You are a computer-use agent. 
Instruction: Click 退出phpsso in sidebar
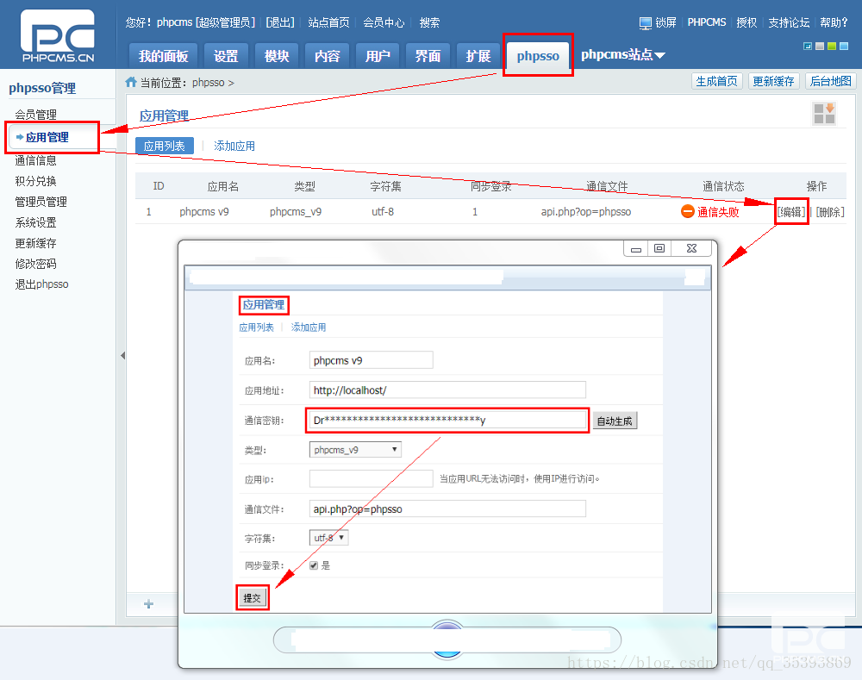coord(41,284)
